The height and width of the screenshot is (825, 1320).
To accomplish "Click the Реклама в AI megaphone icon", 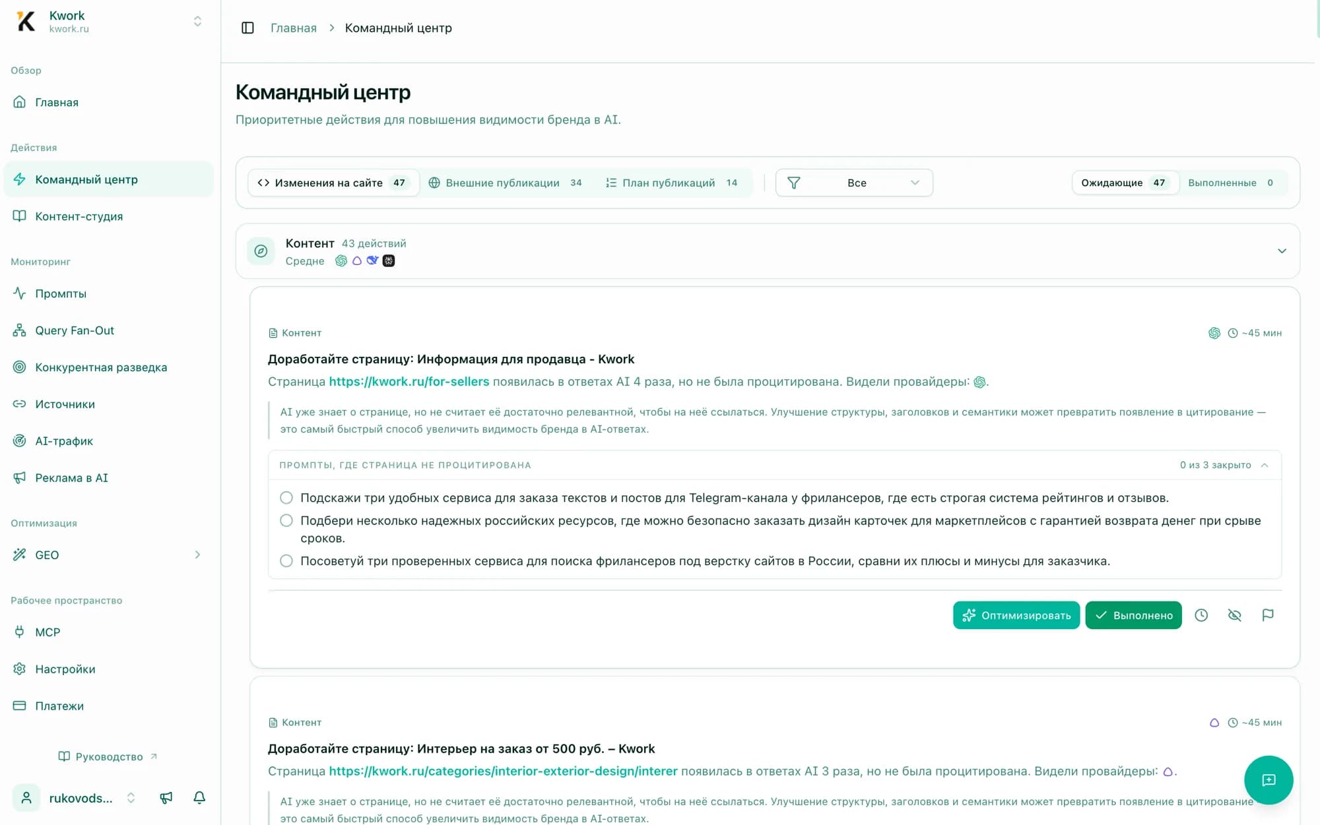I will 20,478.
